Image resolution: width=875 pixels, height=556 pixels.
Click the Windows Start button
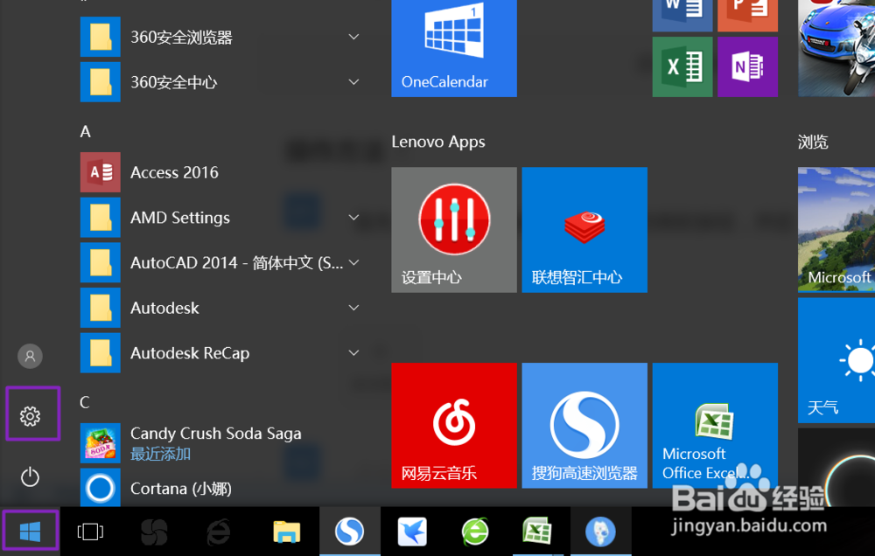30,532
